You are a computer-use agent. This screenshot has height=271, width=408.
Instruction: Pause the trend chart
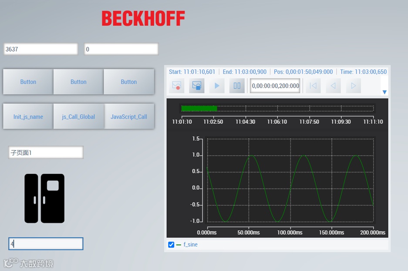237,86
